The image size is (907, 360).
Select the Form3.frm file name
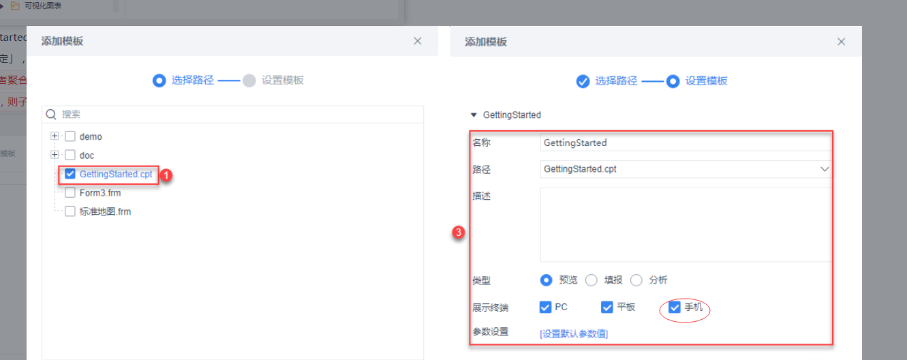100,193
